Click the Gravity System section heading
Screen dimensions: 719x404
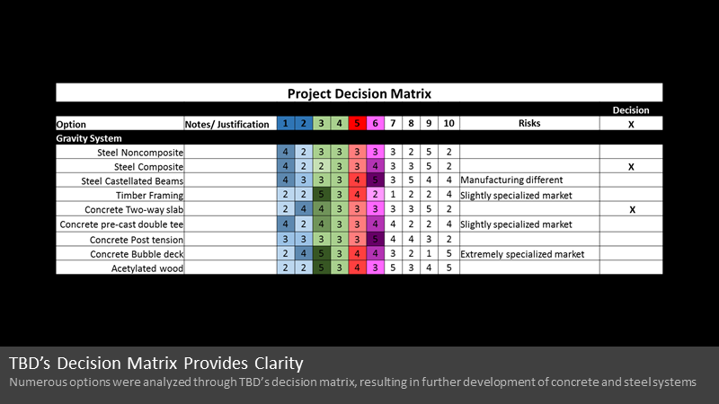click(89, 138)
